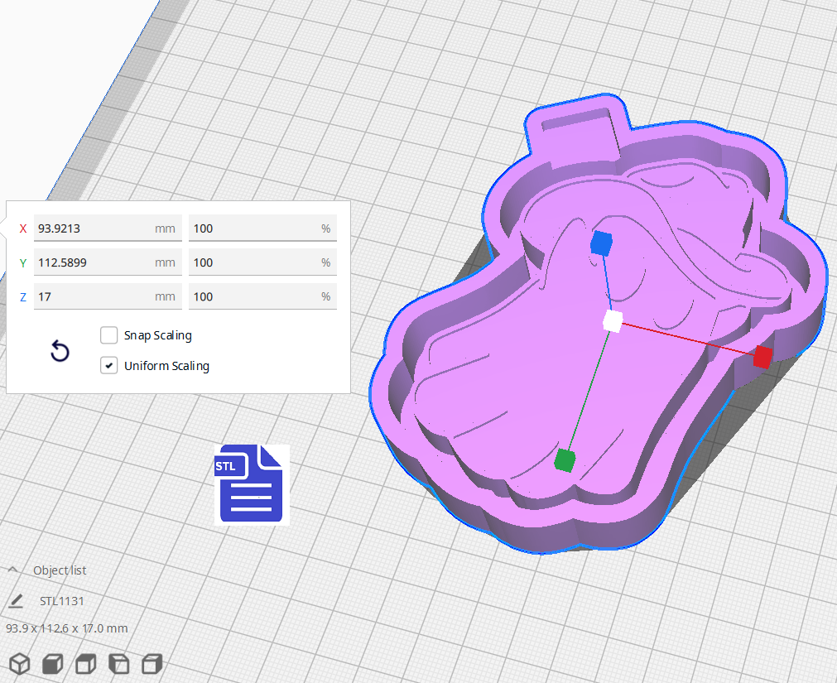Viewport: 837px width, 683px height.
Task: Select STL1131 in the object list
Action: tap(62, 600)
